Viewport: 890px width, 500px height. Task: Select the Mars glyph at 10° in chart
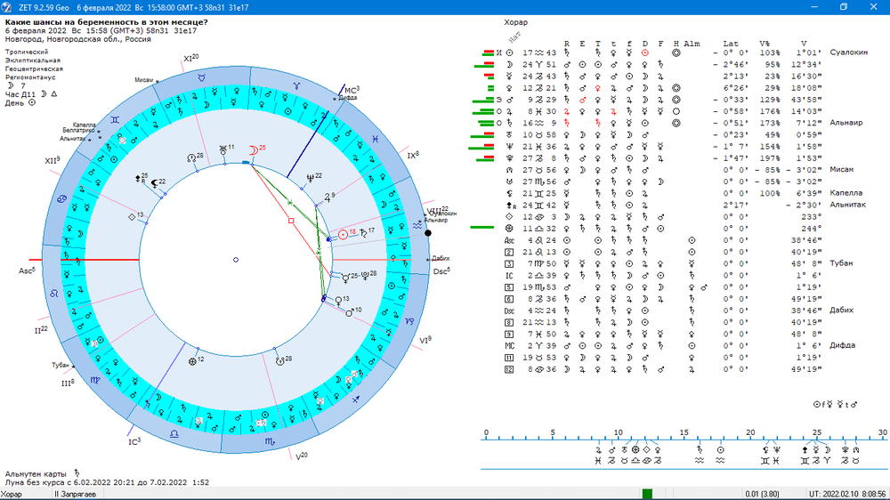pyautogui.click(x=350, y=311)
